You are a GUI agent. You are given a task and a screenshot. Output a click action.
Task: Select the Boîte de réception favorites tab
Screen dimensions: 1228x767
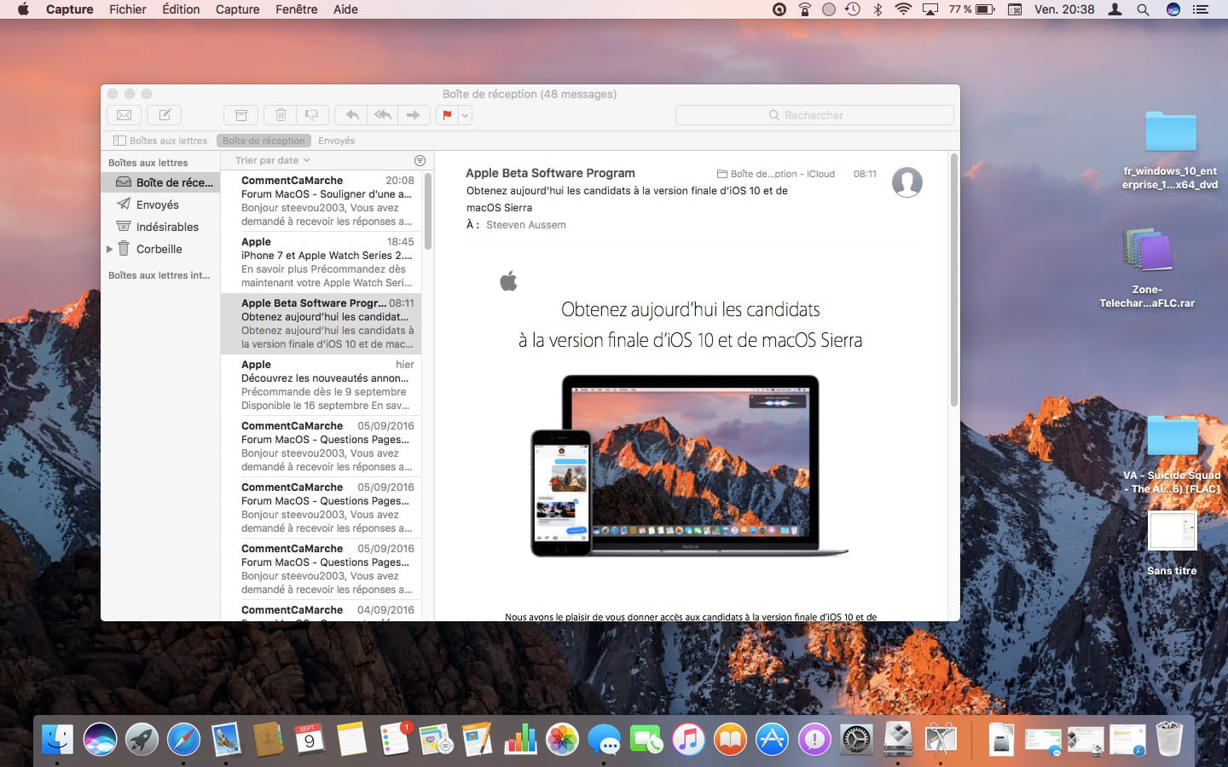(264, 141)
